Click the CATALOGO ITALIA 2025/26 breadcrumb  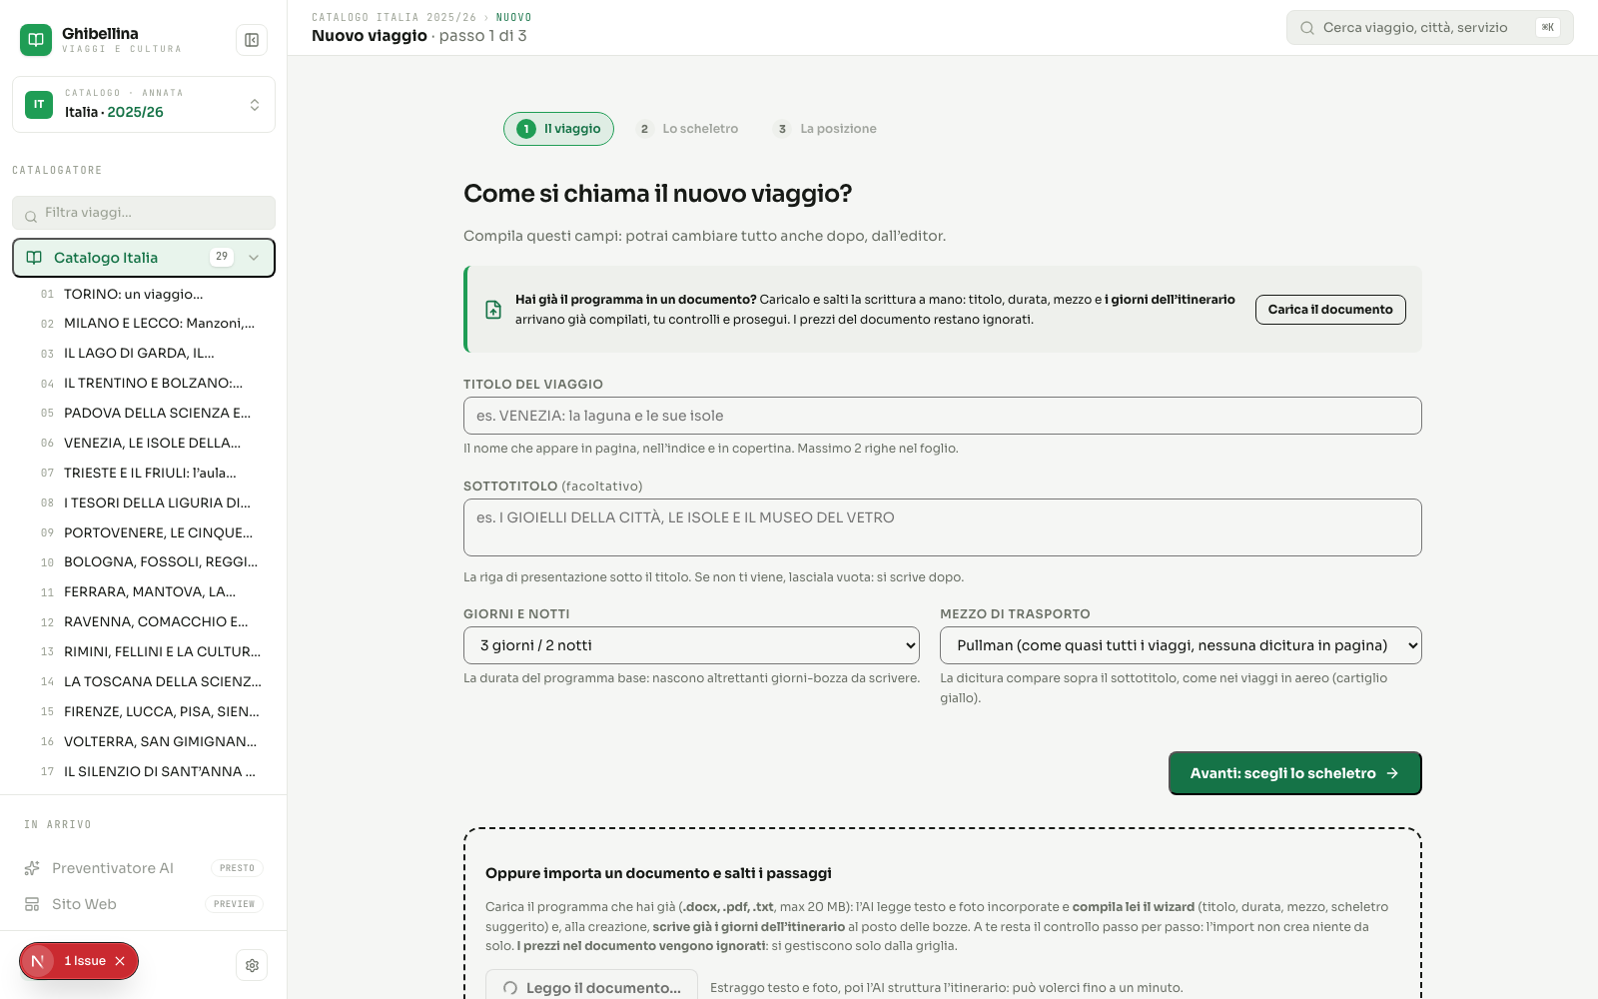[x=395, y=18]
